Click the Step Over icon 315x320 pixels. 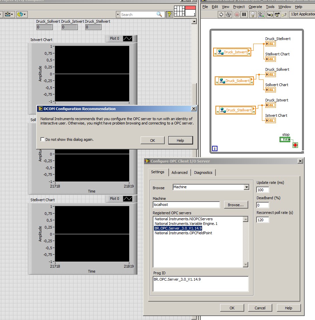click(277, 14)
